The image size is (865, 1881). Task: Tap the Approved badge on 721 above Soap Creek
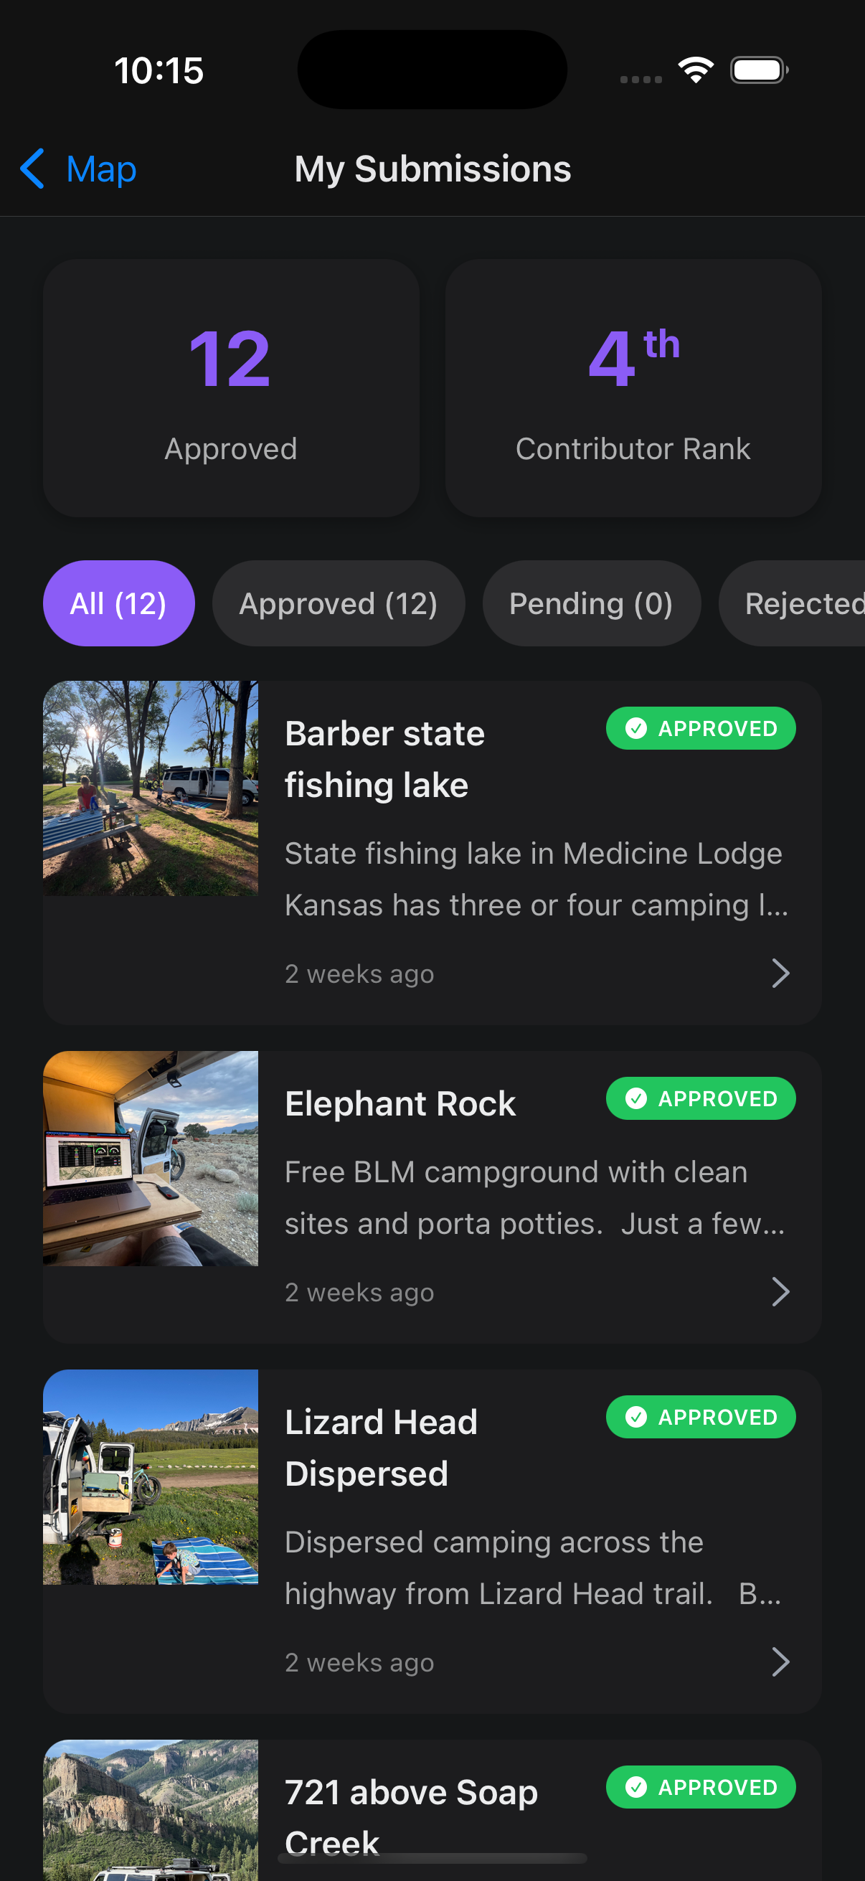[700, 1787]
